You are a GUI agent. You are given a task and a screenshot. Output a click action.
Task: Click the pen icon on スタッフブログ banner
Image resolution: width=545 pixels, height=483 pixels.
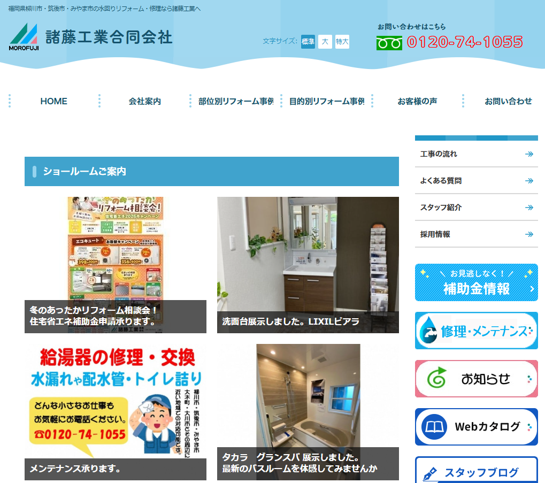pos(430,473)
